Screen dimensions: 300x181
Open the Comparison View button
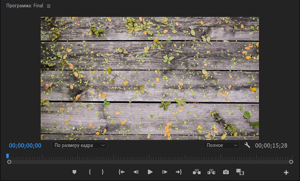click(240, 172)
